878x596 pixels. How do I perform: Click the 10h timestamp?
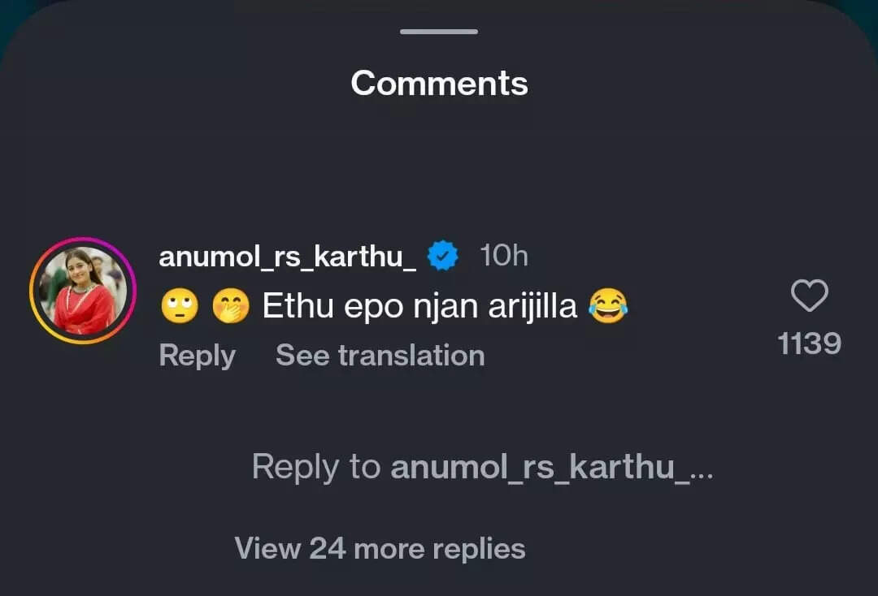pyautogui.click(x=504, y=256)
